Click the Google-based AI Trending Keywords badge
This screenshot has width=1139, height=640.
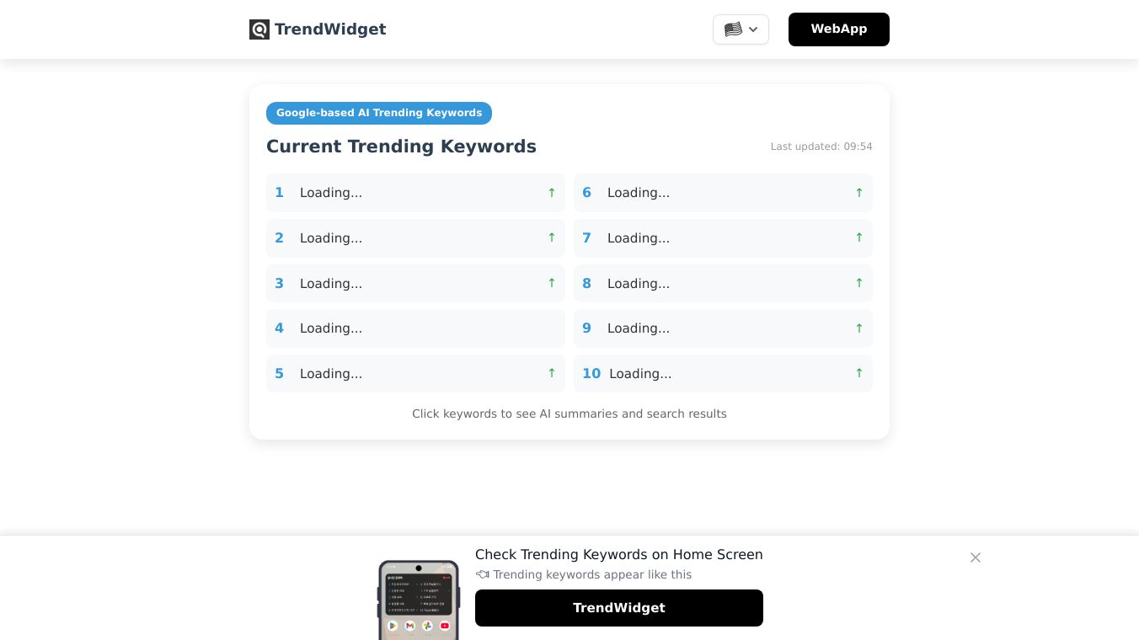(x=379, y=113)
